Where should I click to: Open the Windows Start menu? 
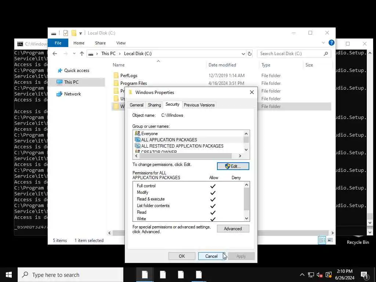click(9, 275)
